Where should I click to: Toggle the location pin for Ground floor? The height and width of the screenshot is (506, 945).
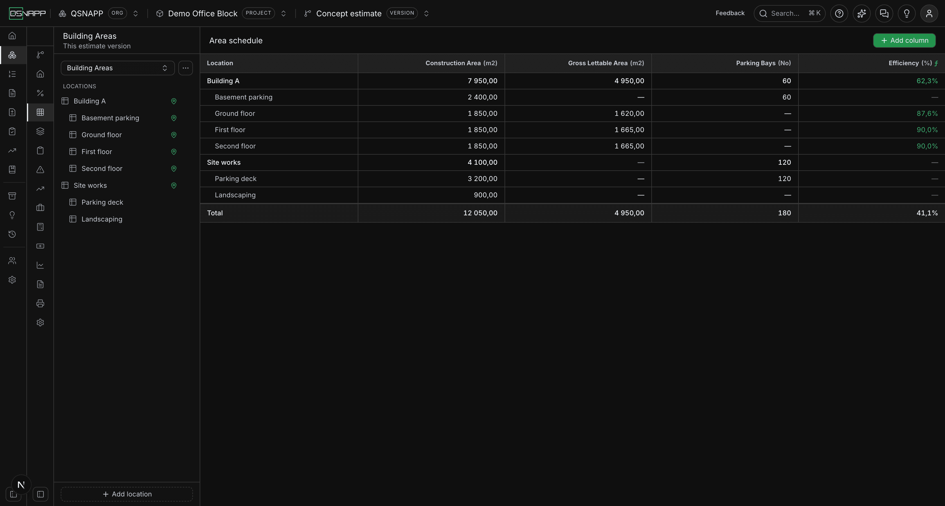pos(174,135)
